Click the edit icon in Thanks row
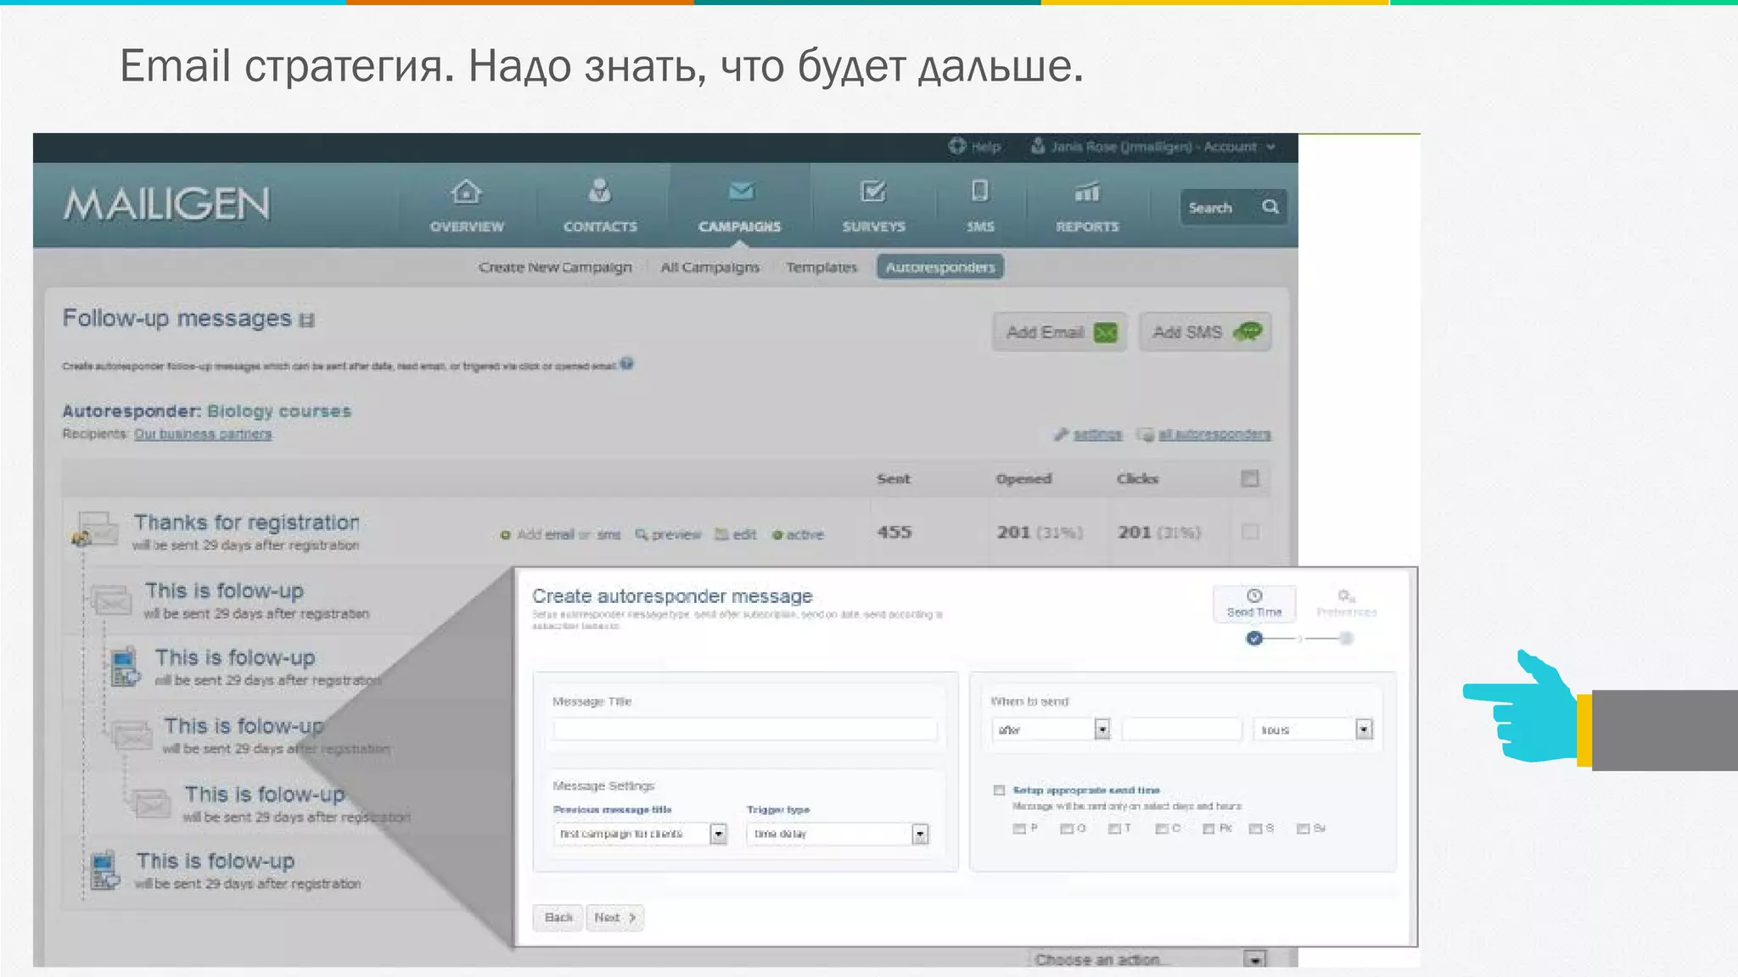Image resolution: width=1738 pixels, height=977 pixels. tap(721, 534)
